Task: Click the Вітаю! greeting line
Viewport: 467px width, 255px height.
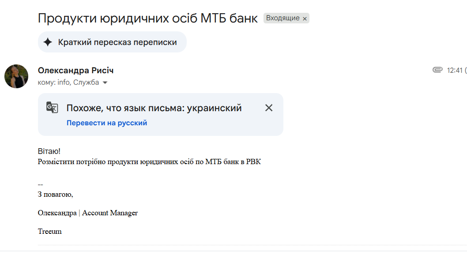Action: tap(49, 152)
